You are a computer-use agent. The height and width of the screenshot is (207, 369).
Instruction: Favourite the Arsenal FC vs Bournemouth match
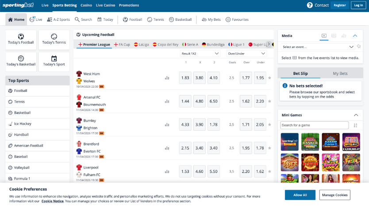click(x=269, y=101)
